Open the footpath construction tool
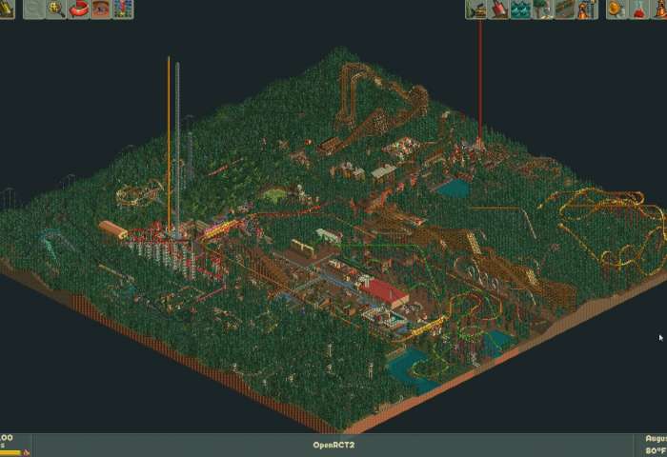The width and height of the screenshot is (667, 457). point(565,9)
